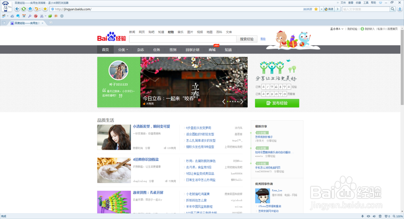This screenshot has height=219, width=404.
Task: Open the browser home page icon
Action: click(30, 9)
